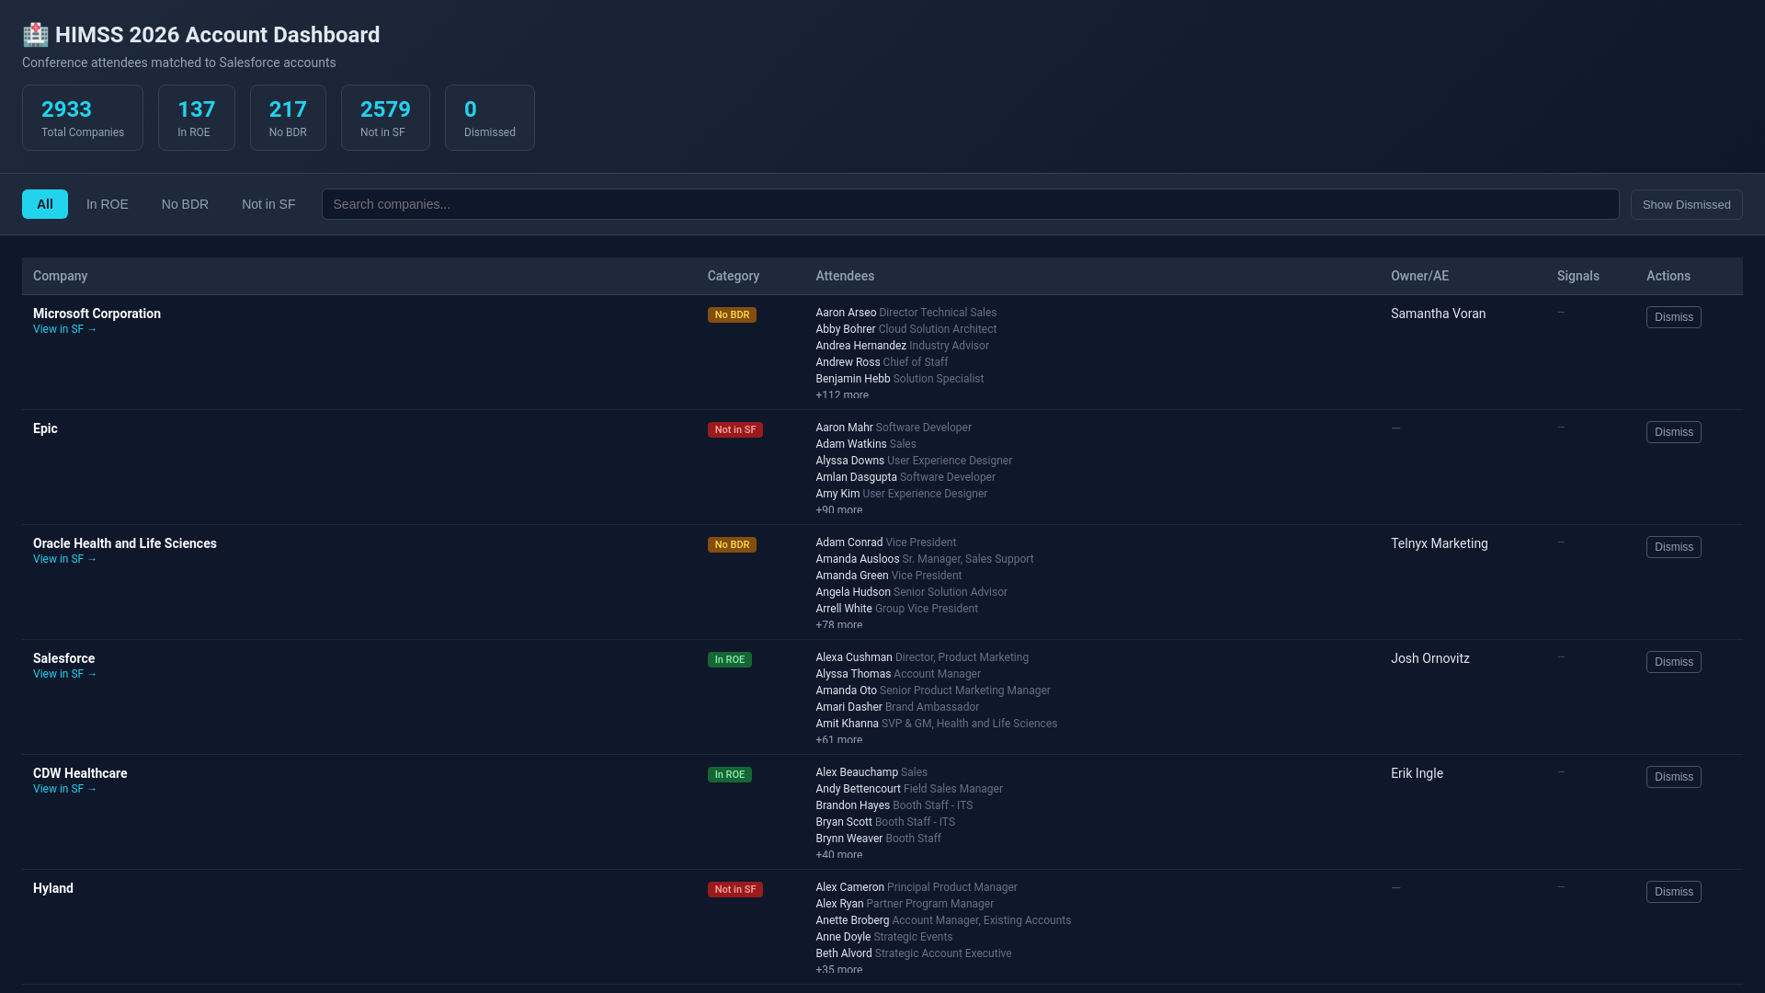Viewport: 1765px width, 993px height.
Task: Click attendee Aaron Mahr Software Developer
Action: [x=893, y=428]
